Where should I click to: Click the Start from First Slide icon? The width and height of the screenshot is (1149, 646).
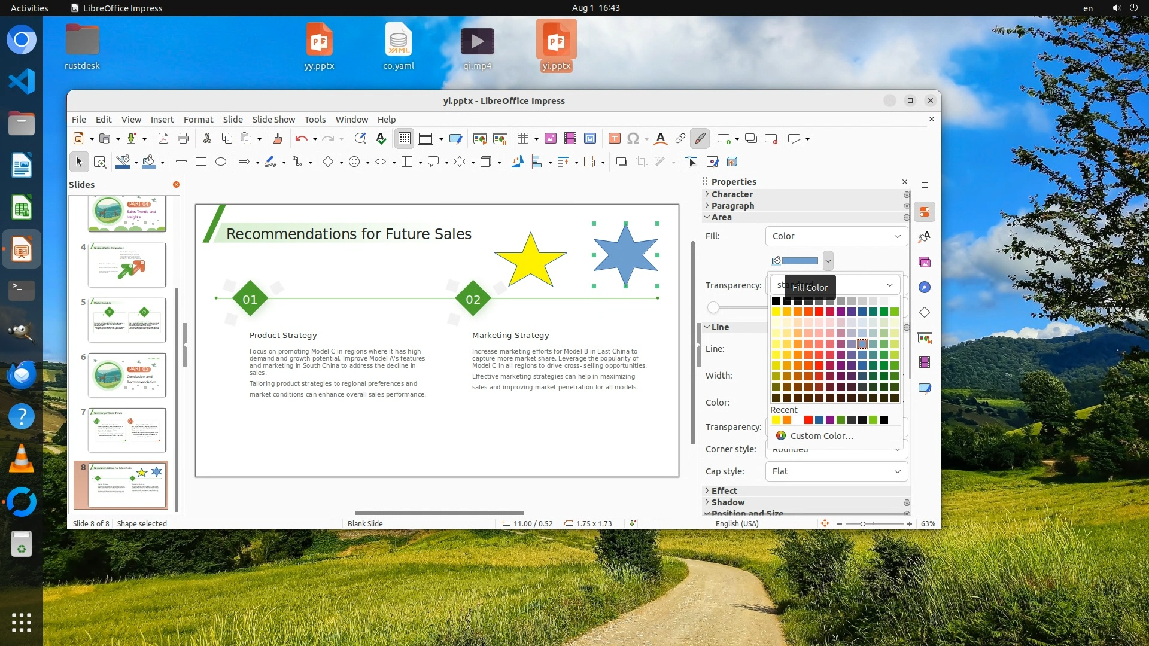479,139
